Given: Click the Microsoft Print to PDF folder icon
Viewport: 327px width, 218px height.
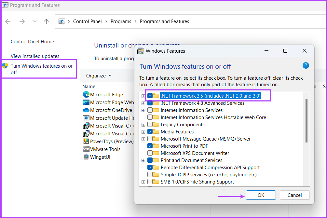Looking at the screenshot, I should (156, 146).
